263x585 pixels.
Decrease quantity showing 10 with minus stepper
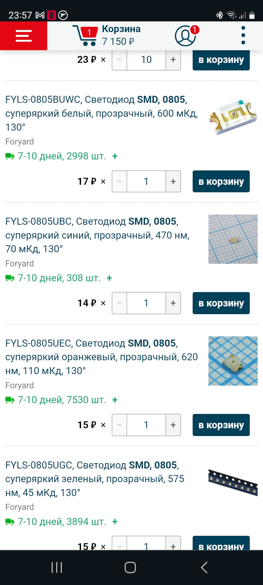[x=119, y=60]
